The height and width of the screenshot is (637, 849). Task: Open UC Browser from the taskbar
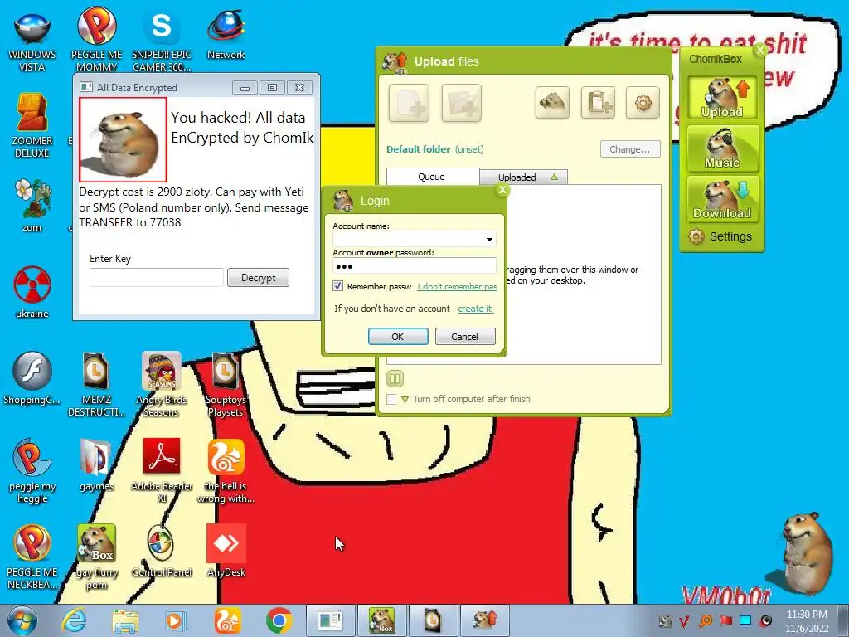(x=227, y=620)
